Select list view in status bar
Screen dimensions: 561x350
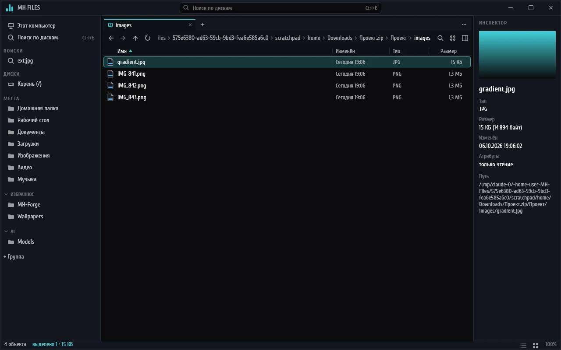point(523,346)
